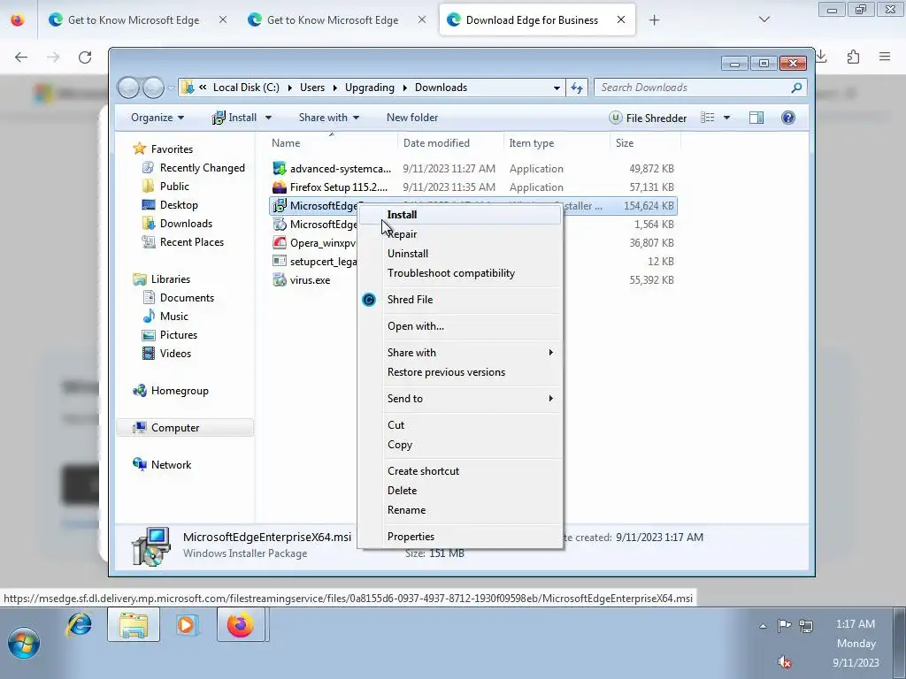The height and width of the screenshot is (679, 906).
Task: Open Recent Places in navigation pane
Action: 192,242
